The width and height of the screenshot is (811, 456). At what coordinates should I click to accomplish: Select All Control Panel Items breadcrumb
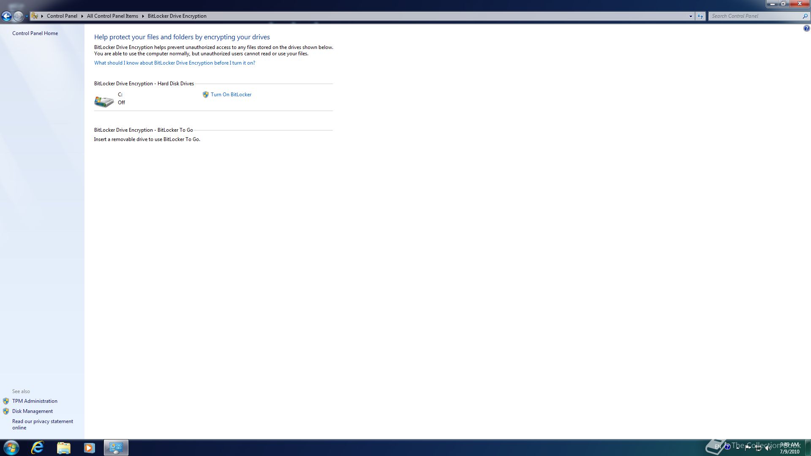(x=112, y=16)
